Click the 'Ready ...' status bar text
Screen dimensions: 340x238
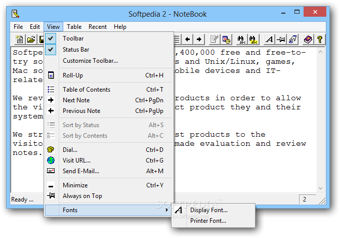point(22,200)
